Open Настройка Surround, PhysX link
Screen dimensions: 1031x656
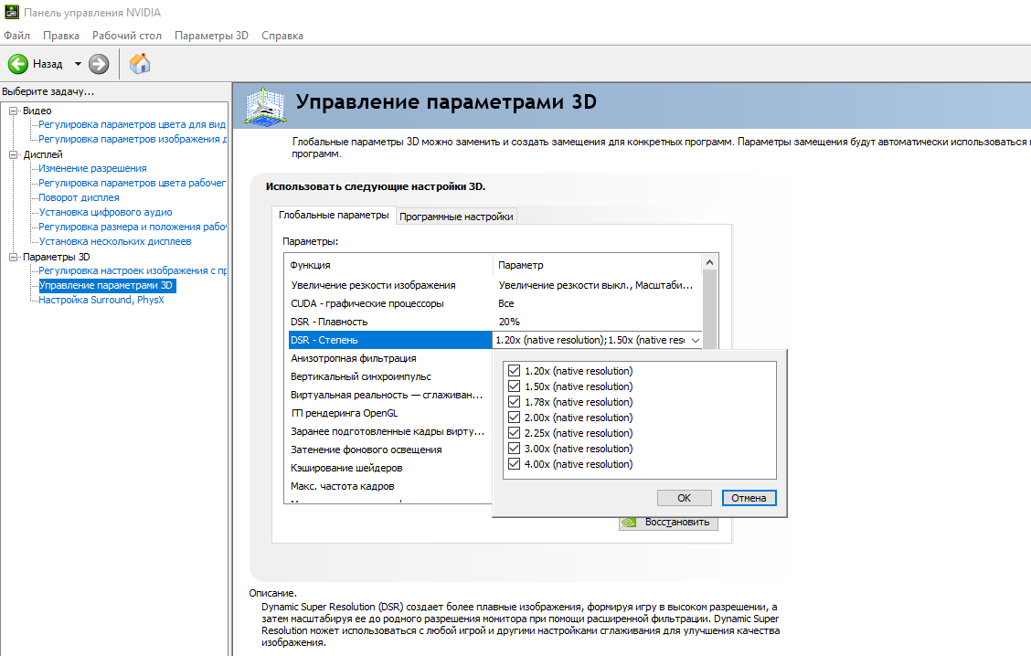[x=101, y=300]
